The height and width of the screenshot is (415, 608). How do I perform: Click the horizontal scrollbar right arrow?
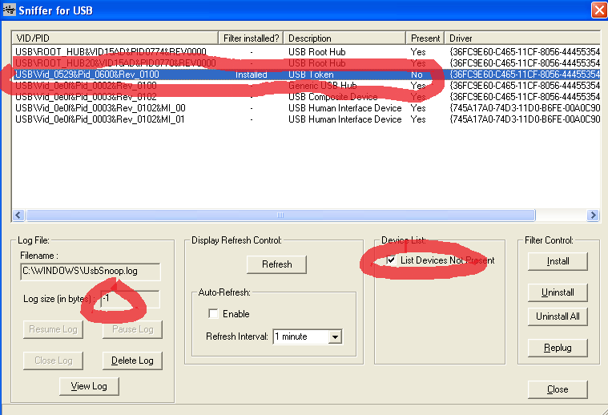(x=594, y=216)
